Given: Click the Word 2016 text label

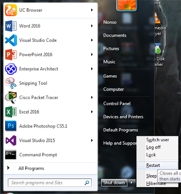Looking at the screenshot, I should click(x=30, y=26).
